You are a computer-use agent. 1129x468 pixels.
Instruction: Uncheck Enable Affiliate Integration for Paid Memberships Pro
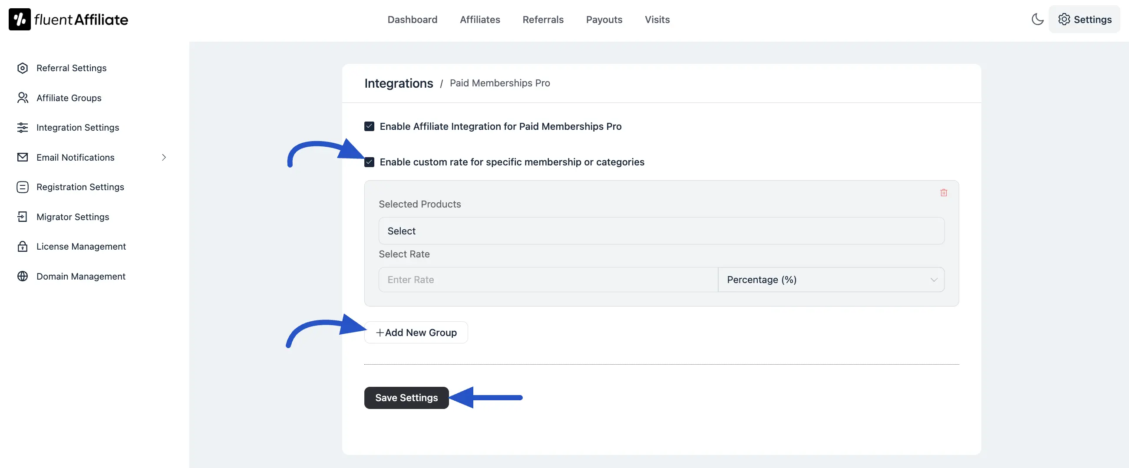[369, 126]
